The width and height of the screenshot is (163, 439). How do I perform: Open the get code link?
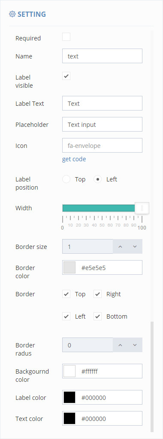74,159
